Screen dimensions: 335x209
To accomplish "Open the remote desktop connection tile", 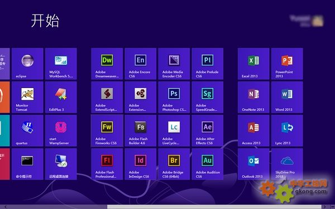I will click(61, 164).
